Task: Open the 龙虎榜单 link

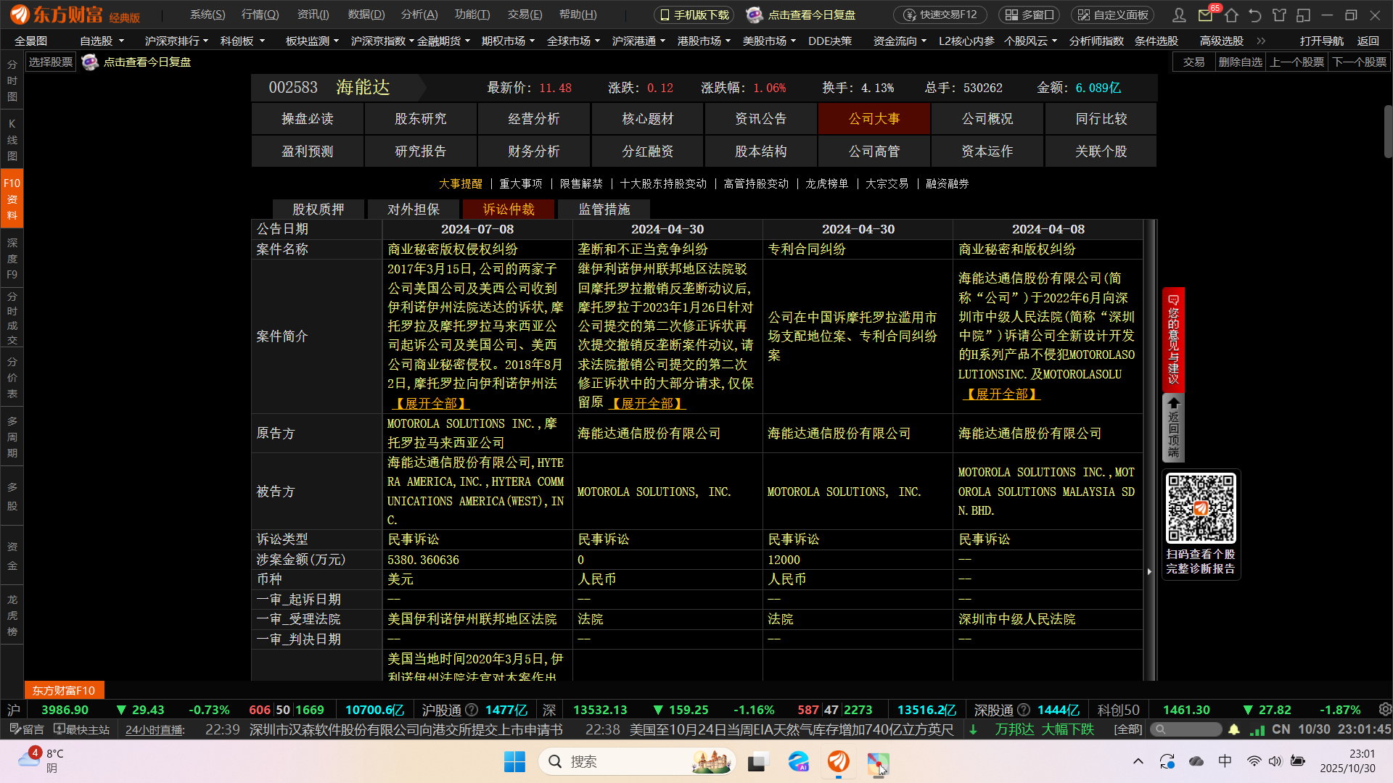Action: click(826, 184)
